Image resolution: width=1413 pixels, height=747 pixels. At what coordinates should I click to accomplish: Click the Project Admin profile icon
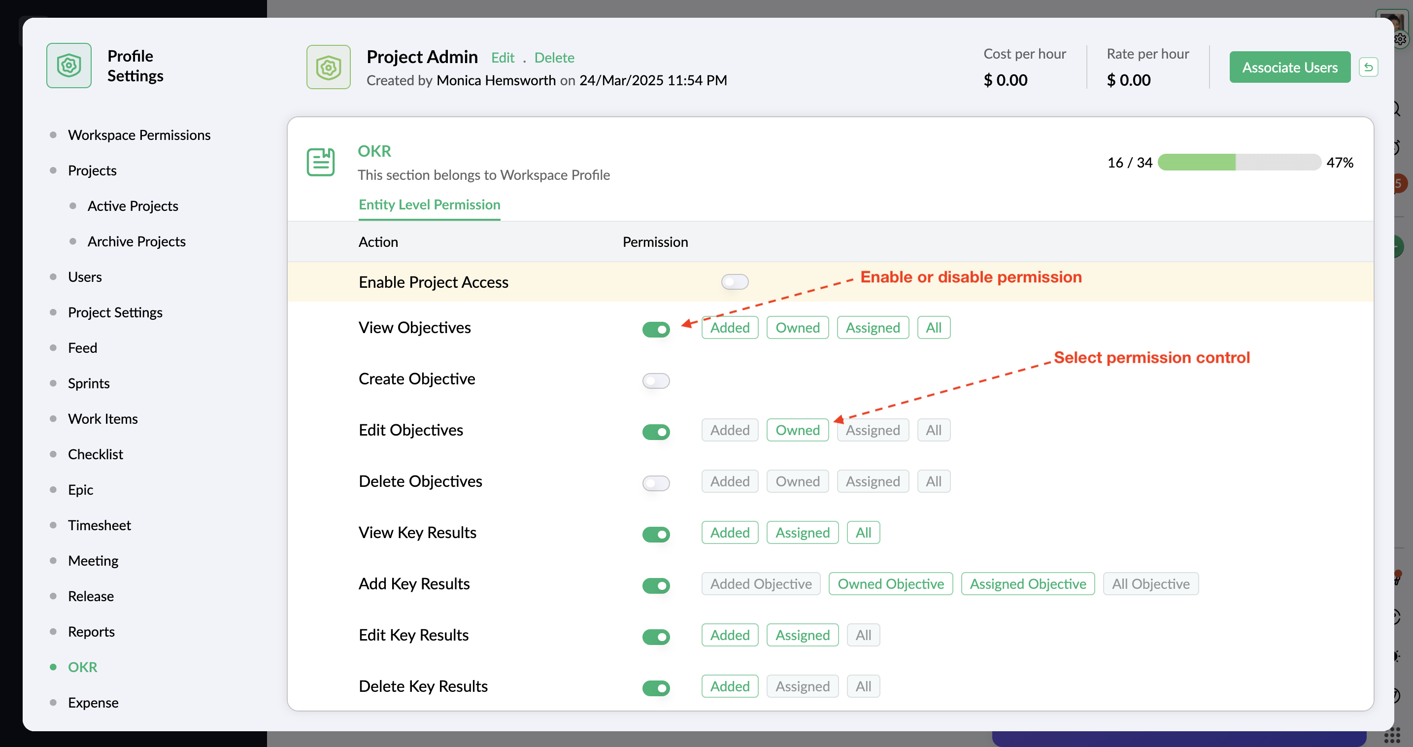tap(328, 67)
